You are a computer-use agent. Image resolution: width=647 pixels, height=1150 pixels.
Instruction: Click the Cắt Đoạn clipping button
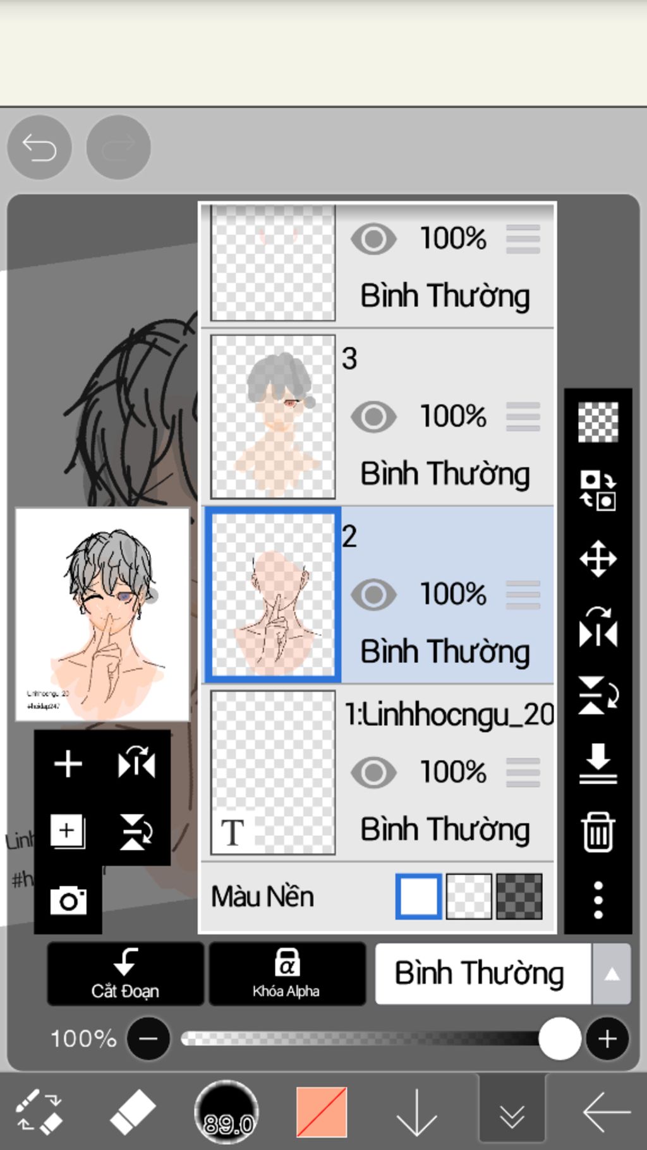coord(125,974)
